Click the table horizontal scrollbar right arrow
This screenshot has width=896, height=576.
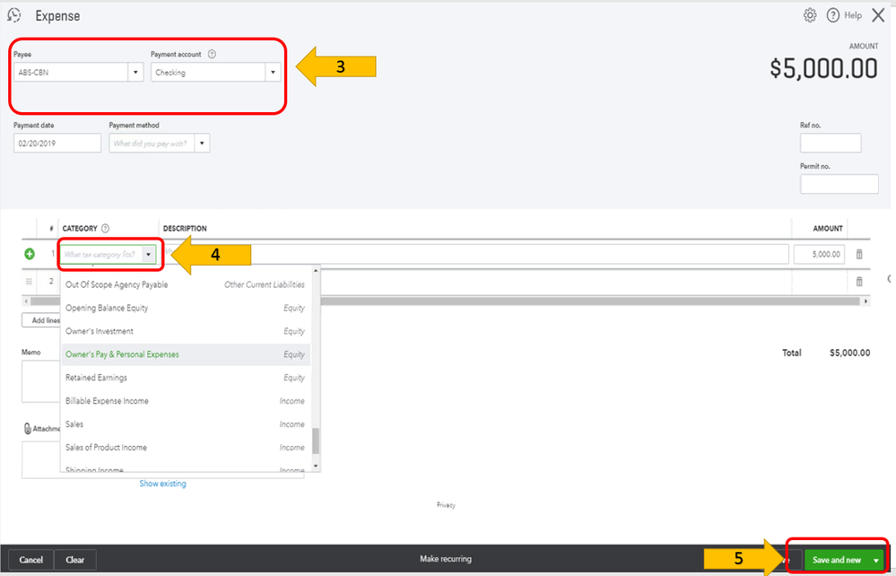pos(866,301)
